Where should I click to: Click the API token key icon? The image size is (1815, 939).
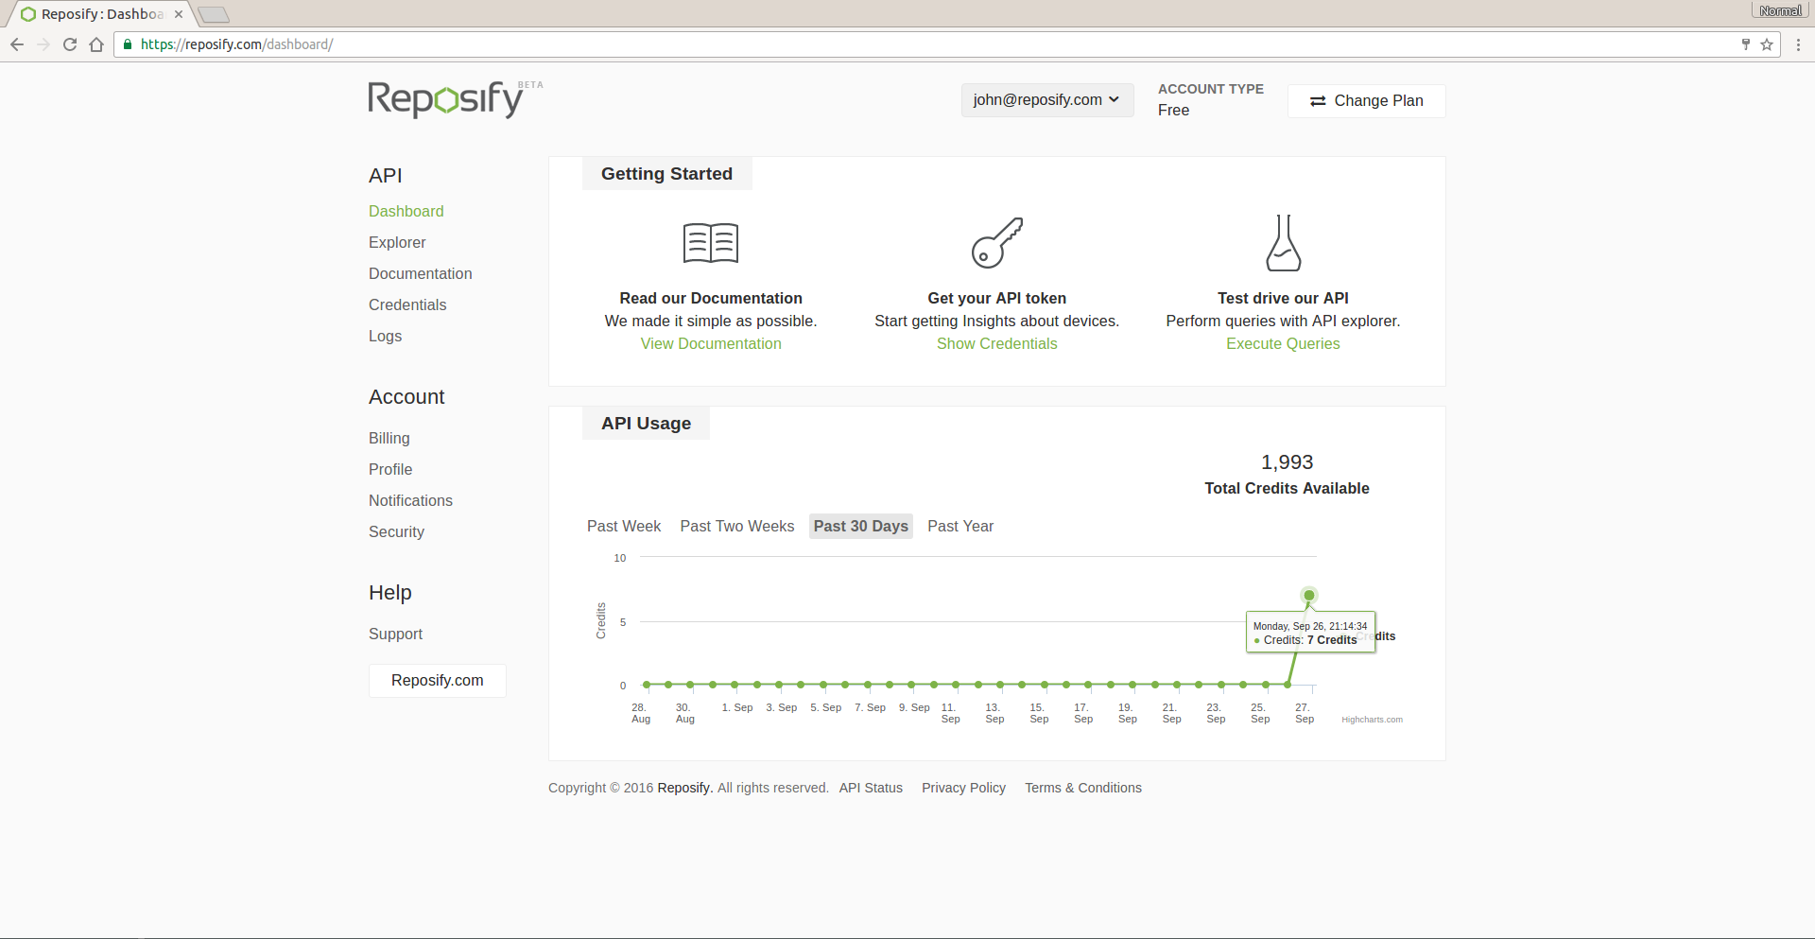(x=996, y=242)
